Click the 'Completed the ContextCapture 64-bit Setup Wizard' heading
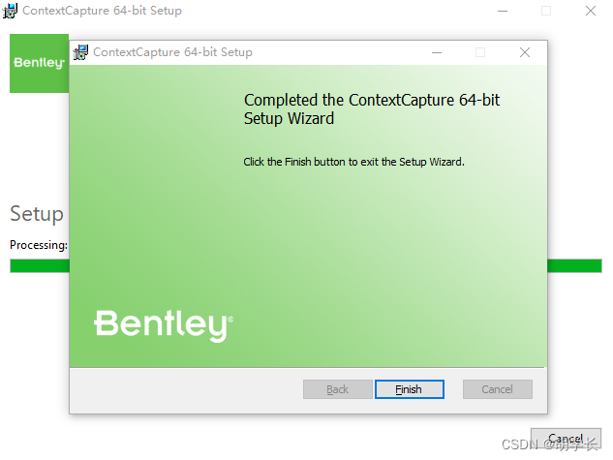613x460 pixels. click(x=372, y=109)
